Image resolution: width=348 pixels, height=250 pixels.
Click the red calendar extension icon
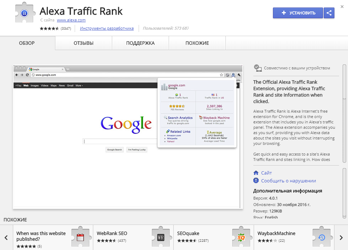(80, 237)
